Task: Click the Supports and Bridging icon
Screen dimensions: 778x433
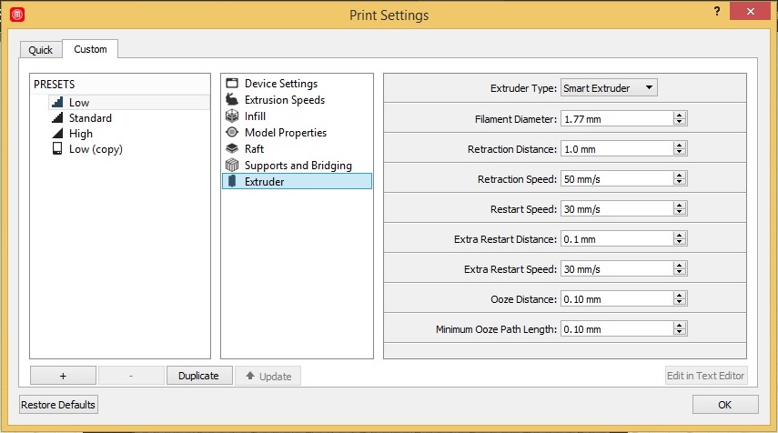Action: coord(231,166)
